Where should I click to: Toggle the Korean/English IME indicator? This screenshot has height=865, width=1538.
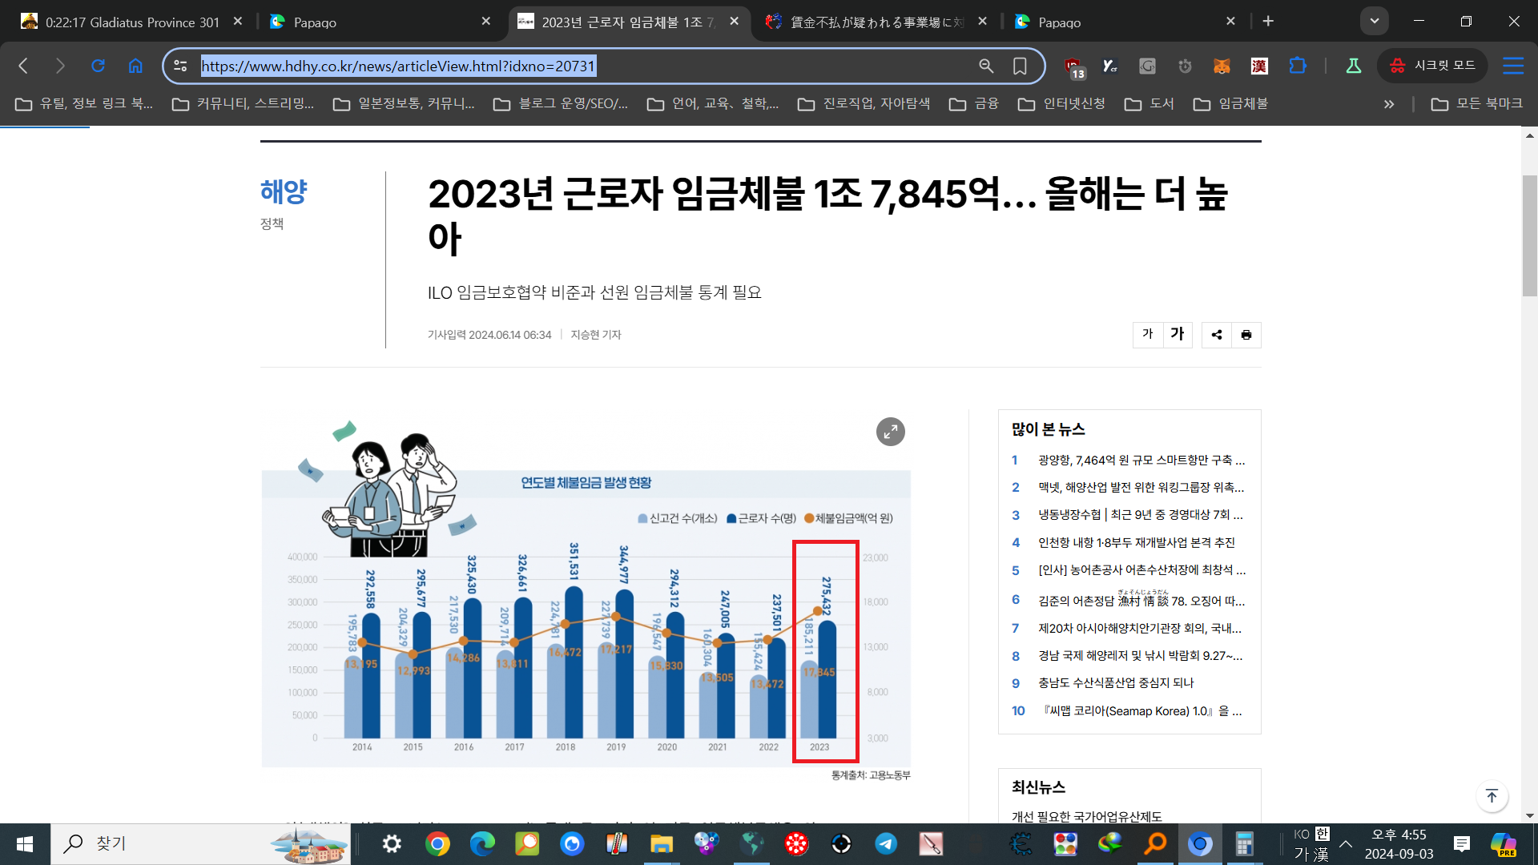[1322, 835]
